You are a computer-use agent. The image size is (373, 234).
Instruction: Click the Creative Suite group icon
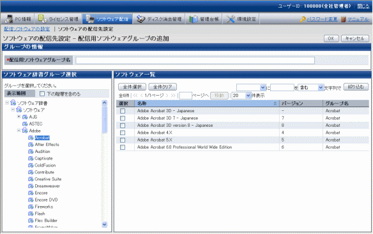click(31, 179)
